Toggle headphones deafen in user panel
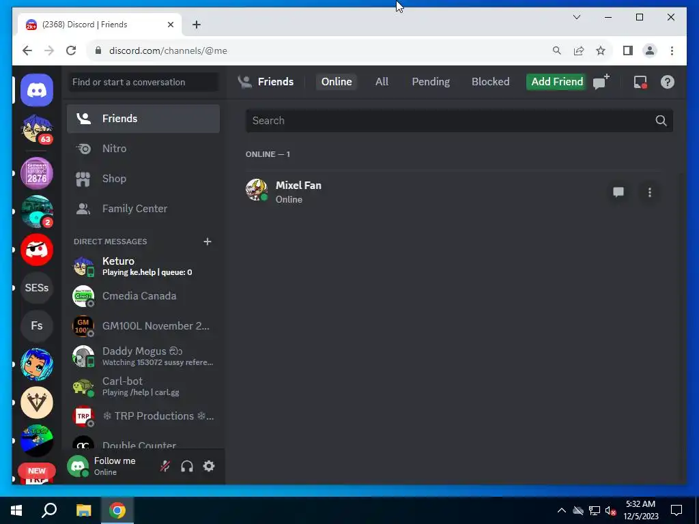 click(187, 466)
